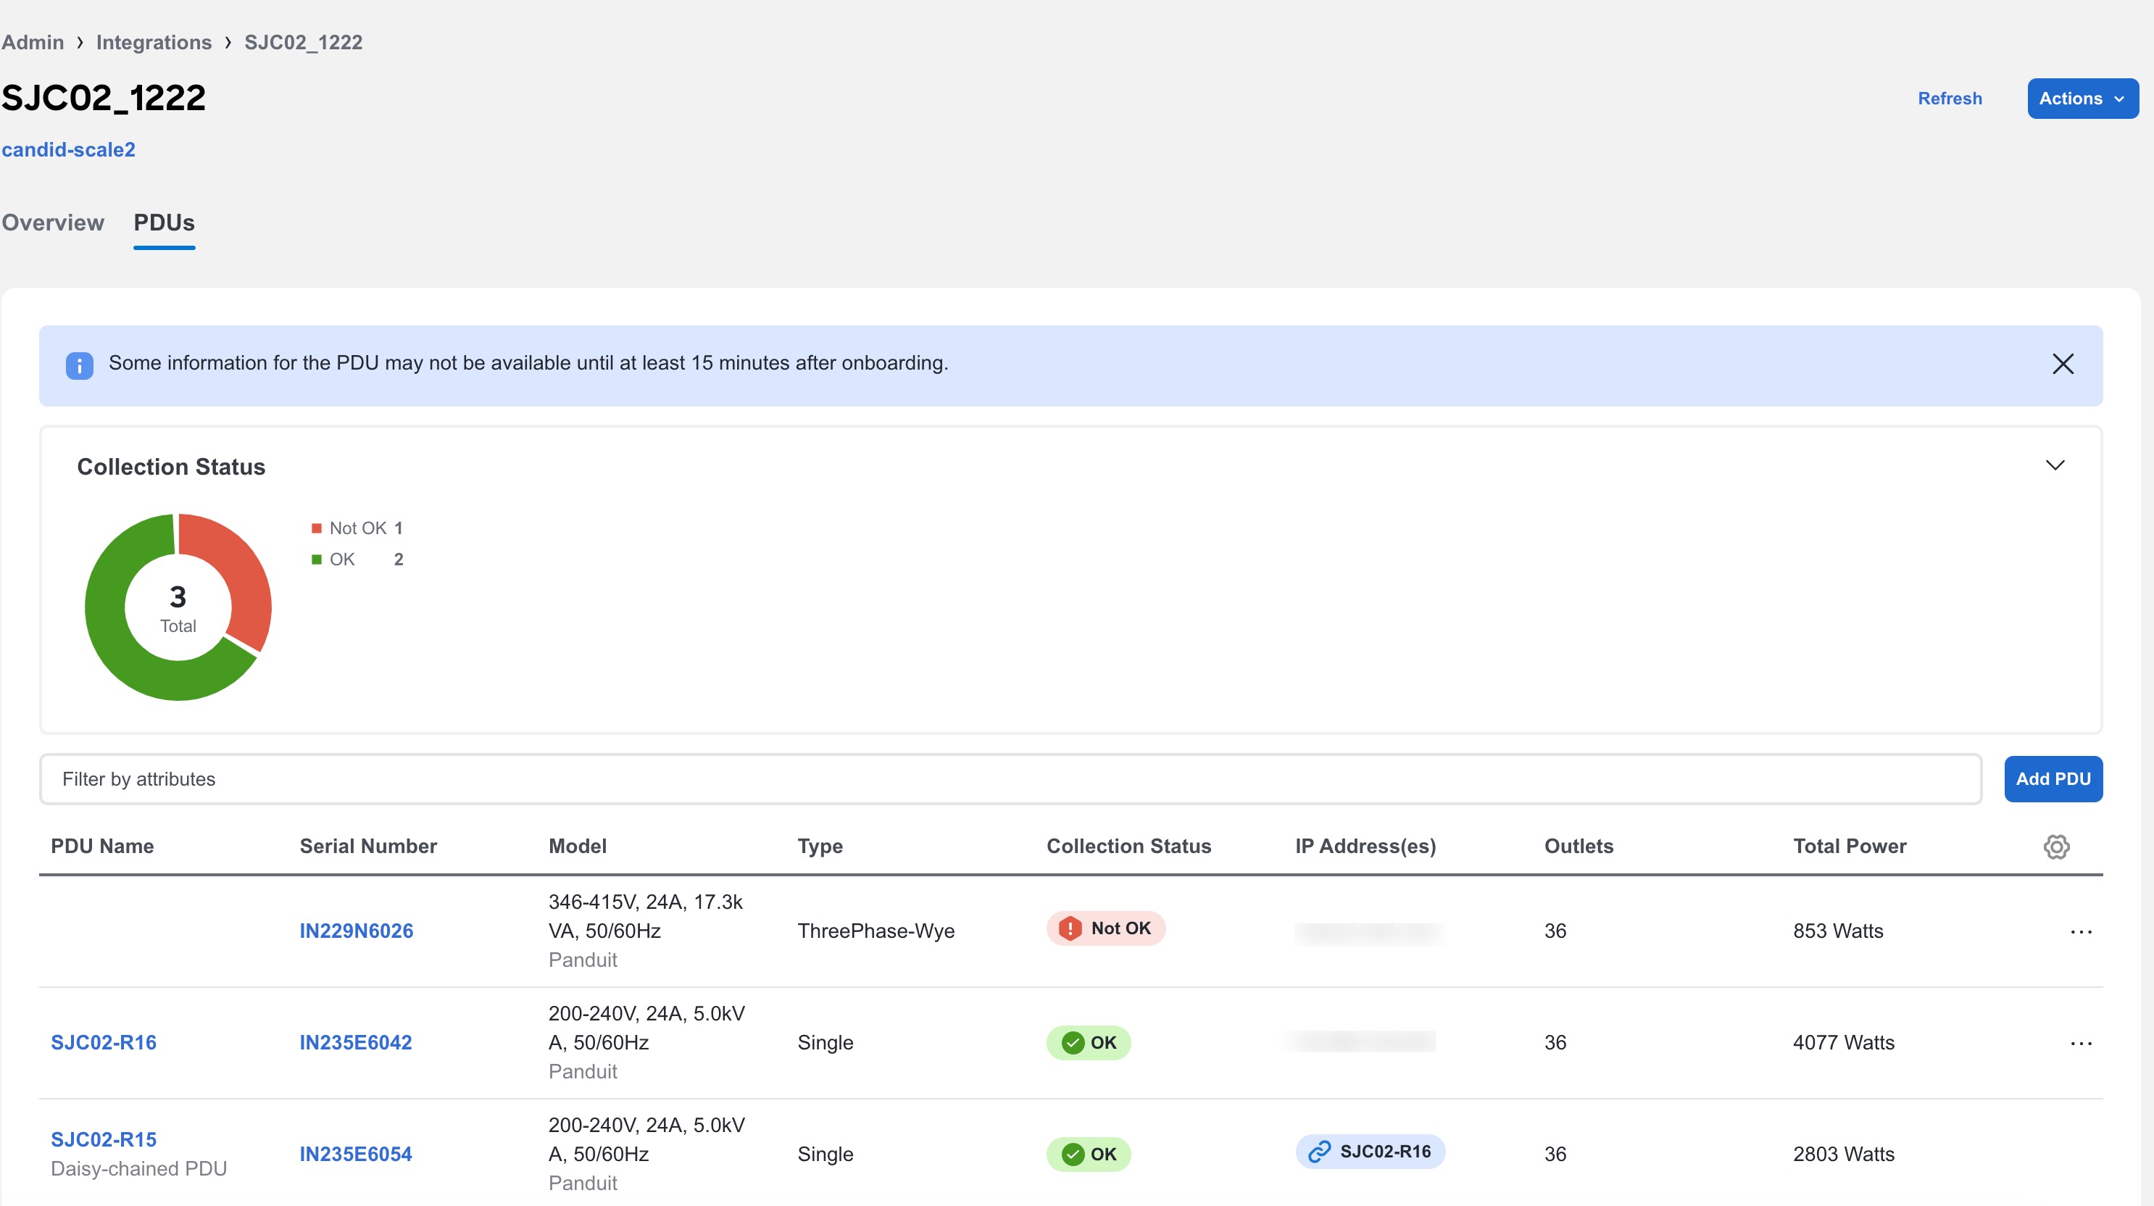Click the ellipsis menu icon for SJC02-R16

[x=2080, y=1043]
